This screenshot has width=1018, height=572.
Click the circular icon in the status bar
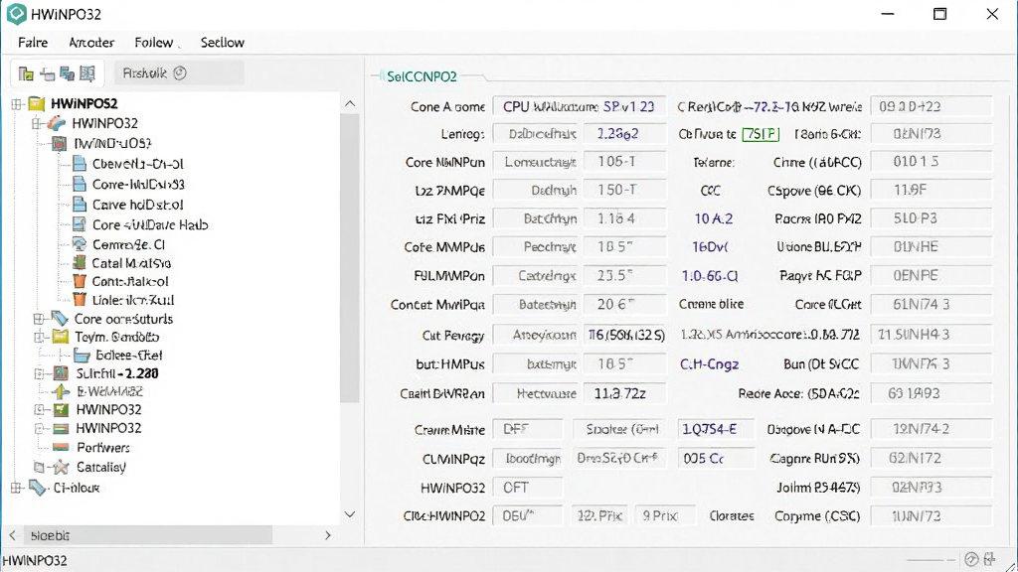971,560
